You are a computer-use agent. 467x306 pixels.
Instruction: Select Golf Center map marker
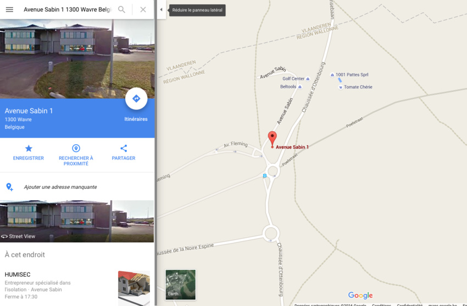click(x=308, y=79)
